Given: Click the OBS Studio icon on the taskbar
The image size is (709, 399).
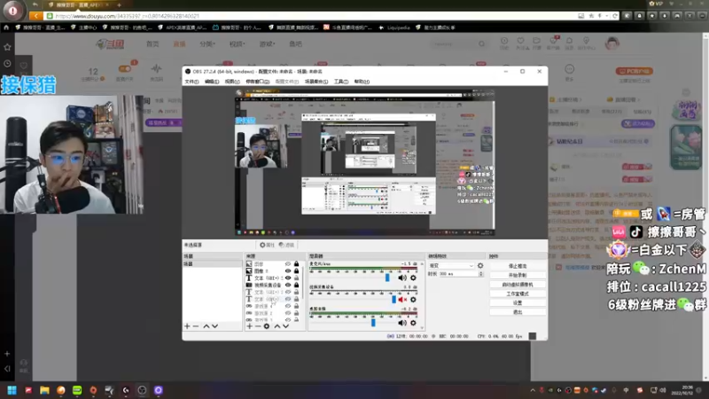Looking at the screenshot, I should 142,390.
